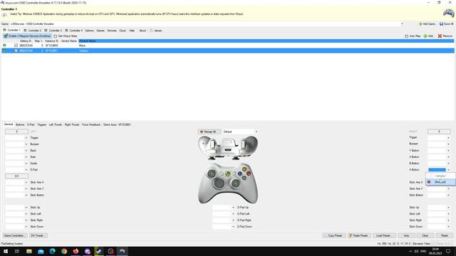The height and width of the screenshot is (256, 456).
Task: Click the green Add device plus icon
Action: coord(425,36)
